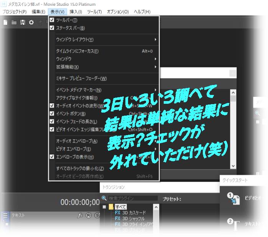Click scroll up arrow in dialog list

[233, 93]
